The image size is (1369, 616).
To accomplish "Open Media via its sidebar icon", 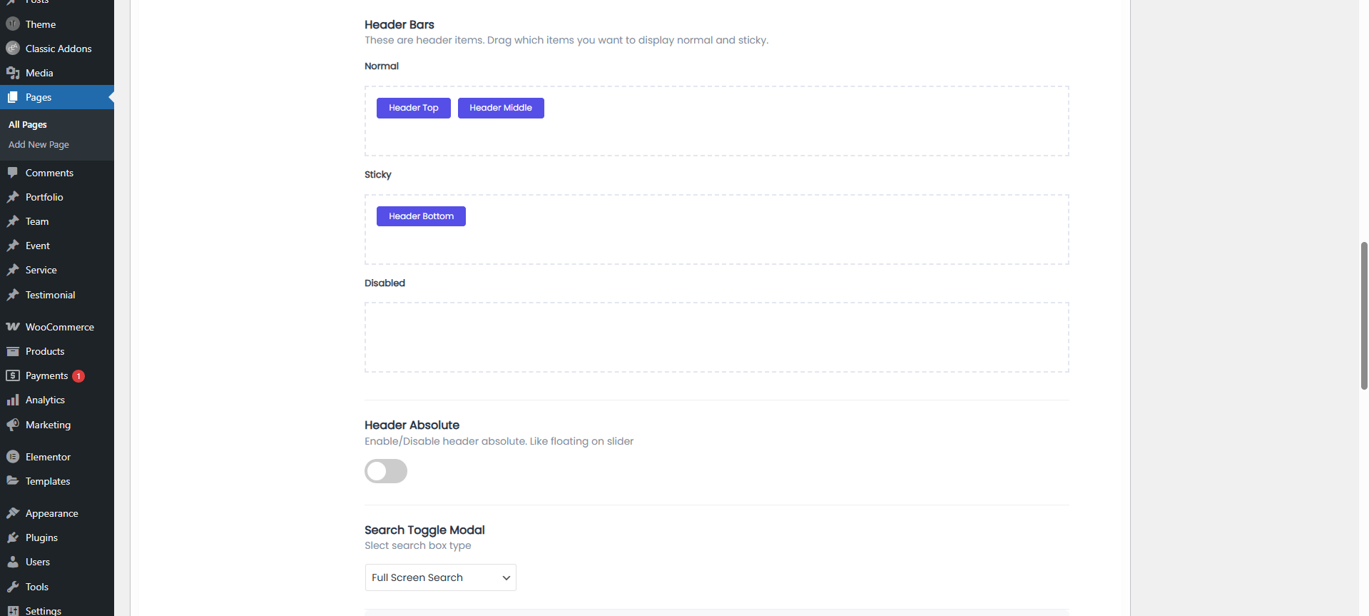I will 13,73.
